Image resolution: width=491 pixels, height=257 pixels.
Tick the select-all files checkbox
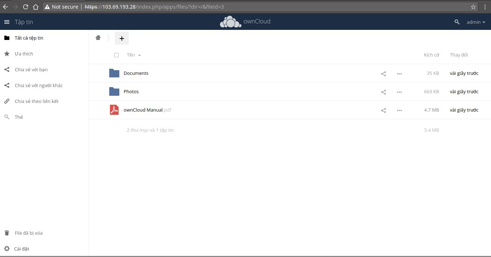pos(116,55)
